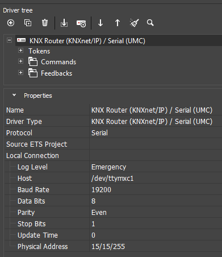The image size is (222, 257).
Task: Click the Baud Rate value 19200
Action: click(x=156, y=190)
